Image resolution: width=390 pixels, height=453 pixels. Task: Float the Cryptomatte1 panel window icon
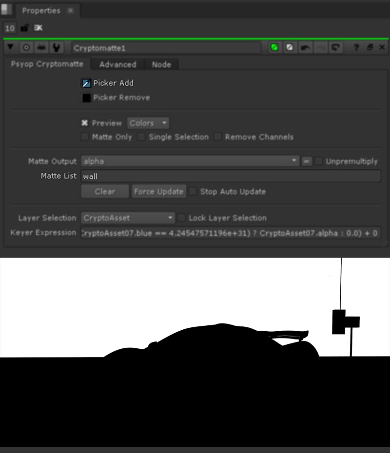pos(370,48)
